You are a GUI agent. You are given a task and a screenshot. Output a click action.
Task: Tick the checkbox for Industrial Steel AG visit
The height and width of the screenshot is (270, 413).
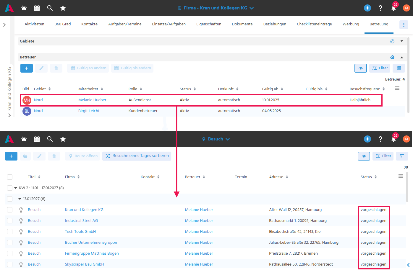10,221
